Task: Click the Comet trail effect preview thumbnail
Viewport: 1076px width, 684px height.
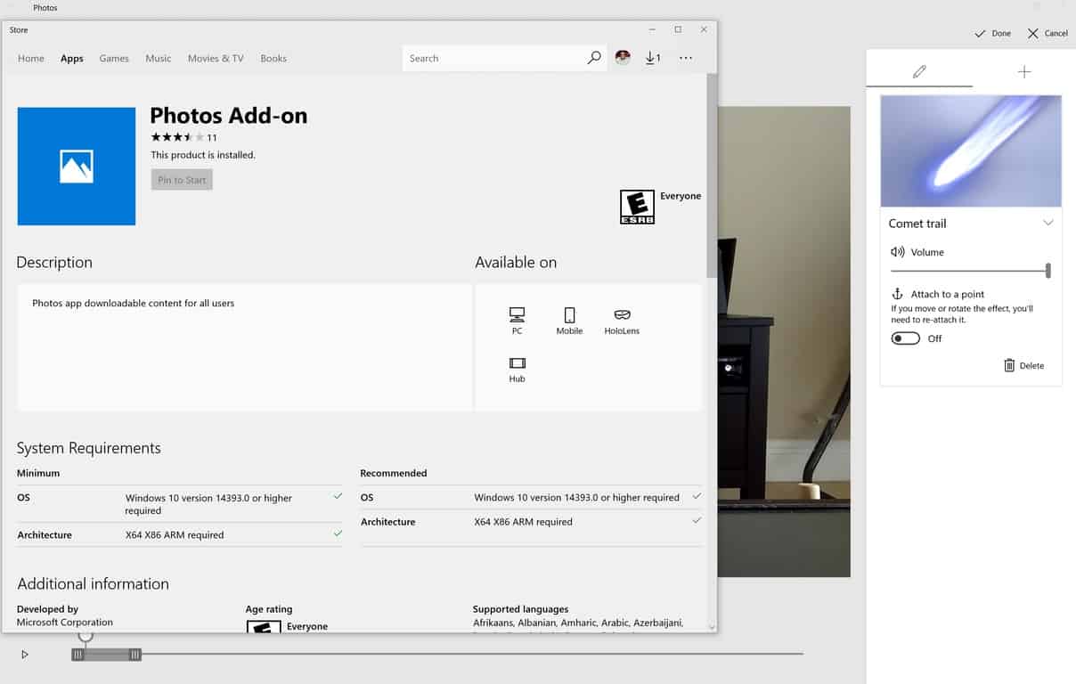Action: tap(971, 151)
